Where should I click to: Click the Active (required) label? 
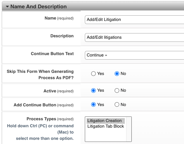pos(59,91)
